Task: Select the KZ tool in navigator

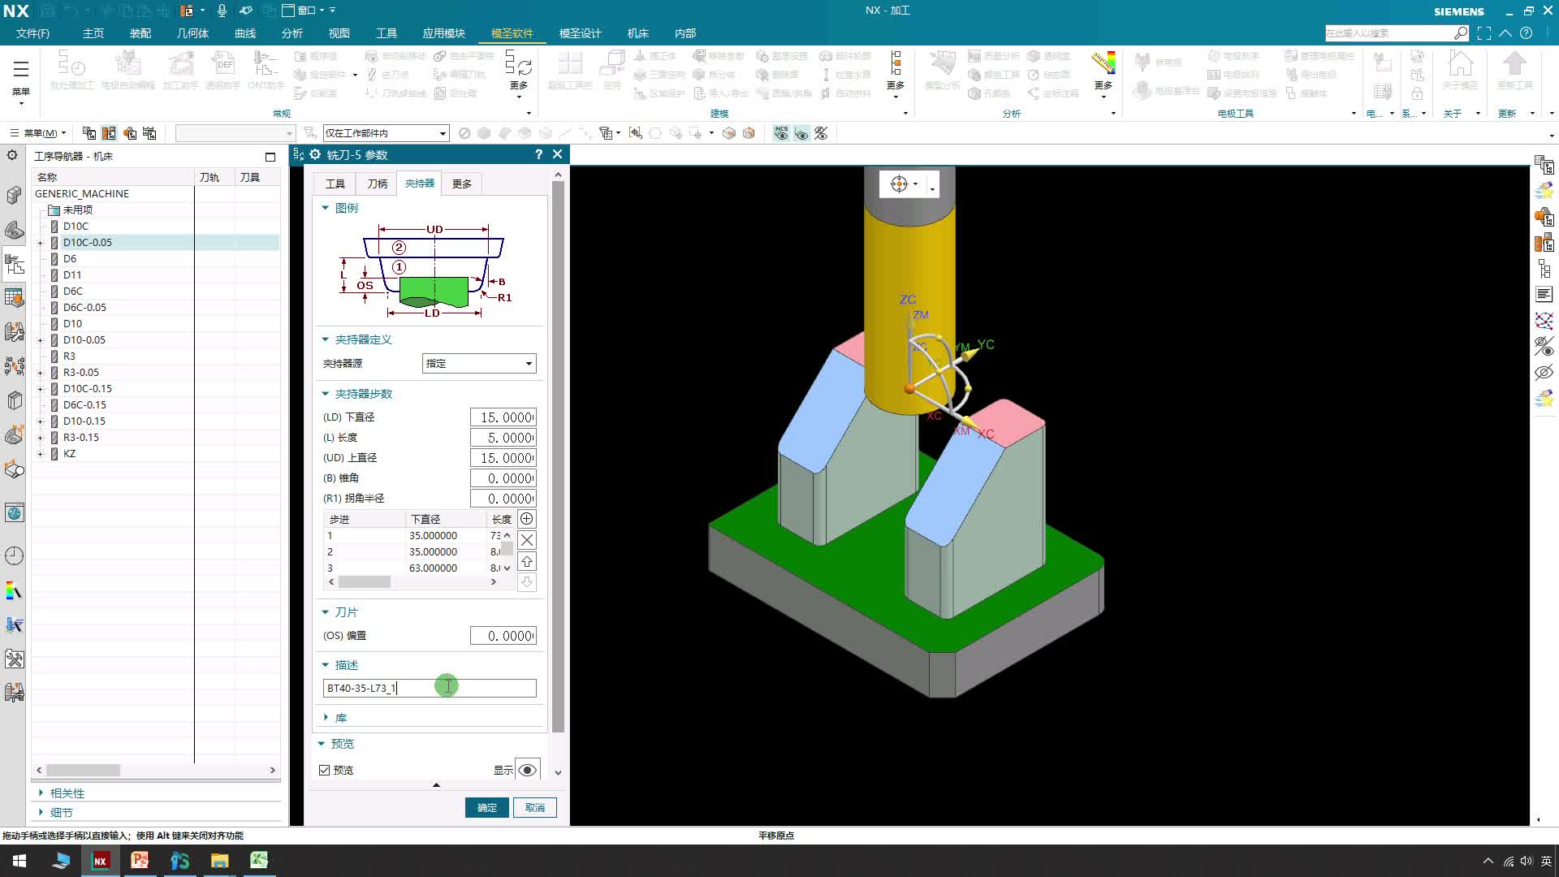Action: pos(69,454)
